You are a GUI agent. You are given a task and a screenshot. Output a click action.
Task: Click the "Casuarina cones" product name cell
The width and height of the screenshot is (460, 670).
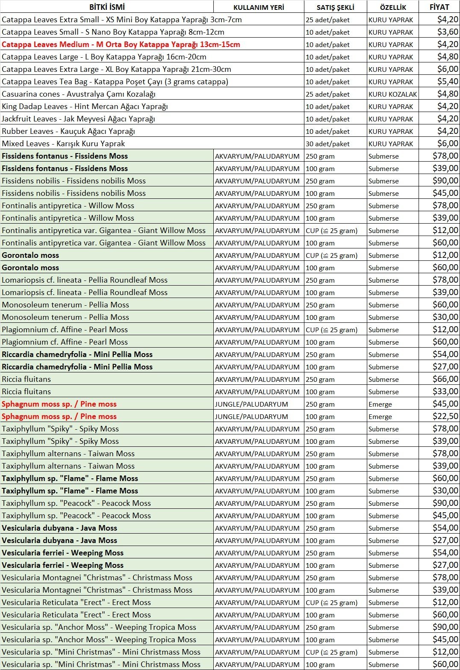point(79,94)
